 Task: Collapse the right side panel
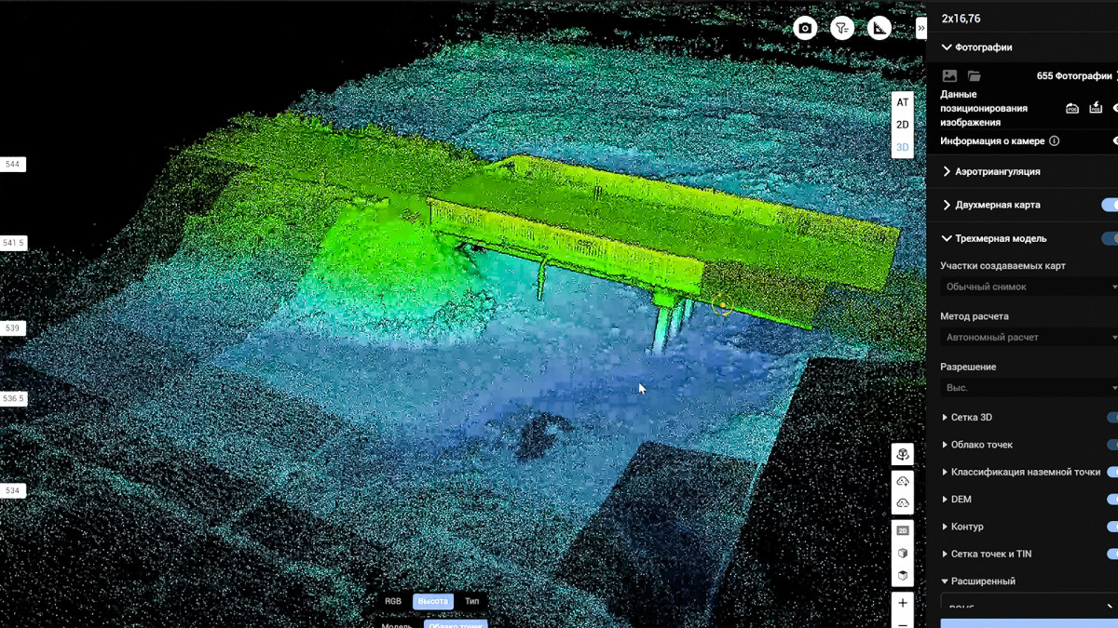pyautogui.click(x=920, y=29)
